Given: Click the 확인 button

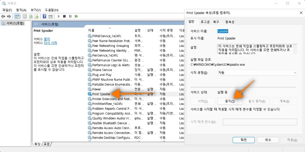Looking at the screenshot, I should pyautogui.click(x=244, y=140).
